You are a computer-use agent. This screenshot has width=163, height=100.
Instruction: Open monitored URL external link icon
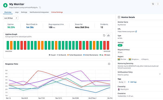pyautogui.click(x=136, y=32)
